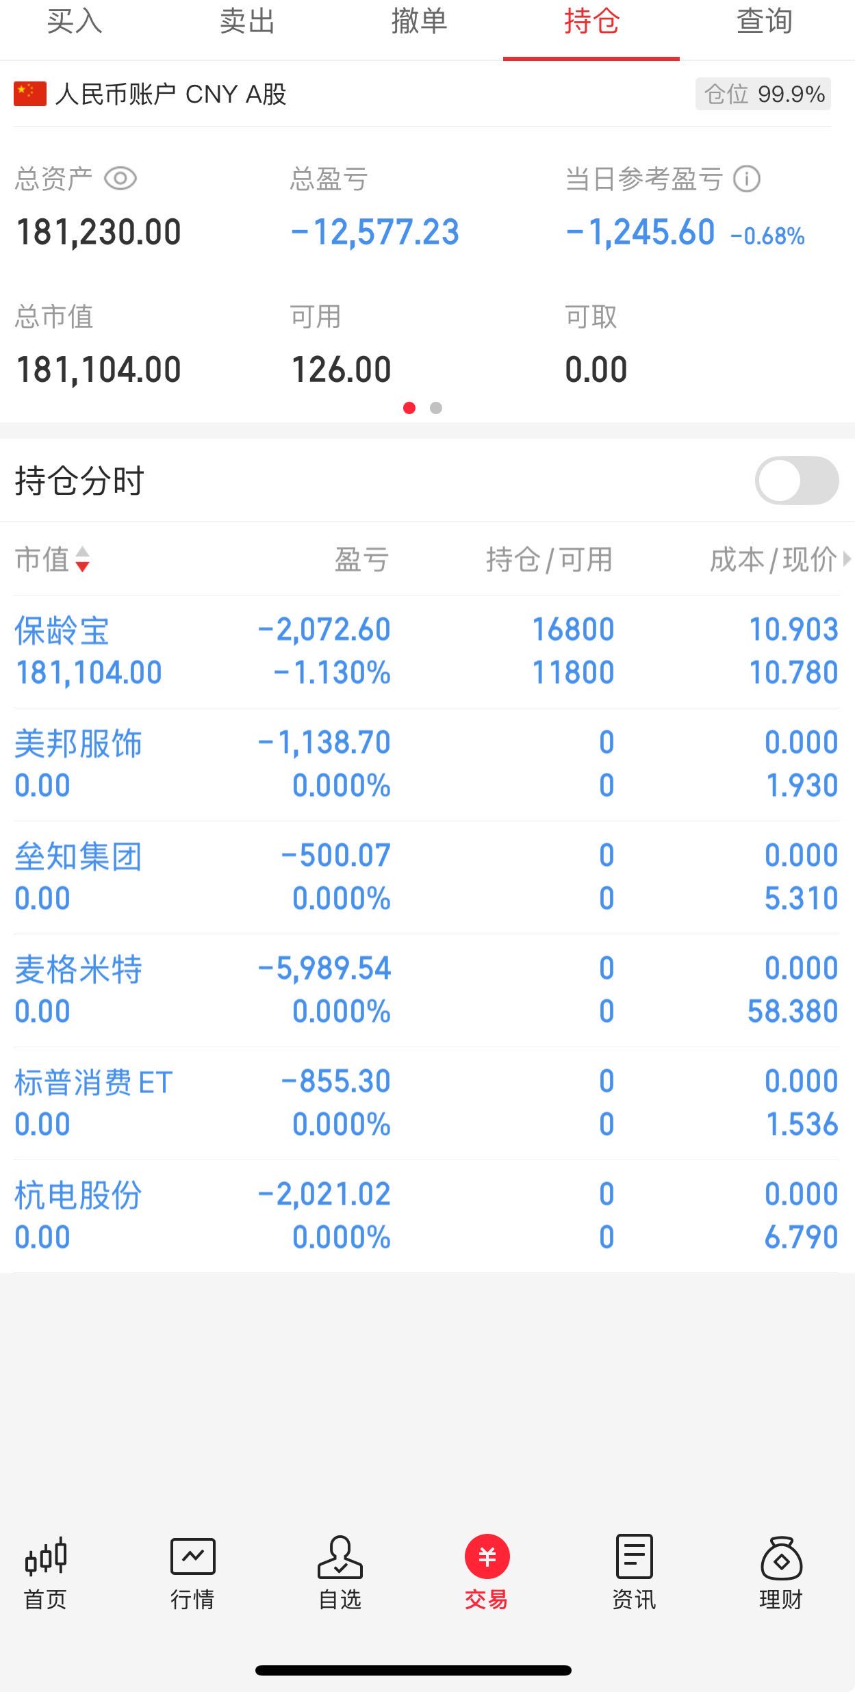Select the second page indicator dot
Screen dimensions: 855x1692
coord(436,408)
